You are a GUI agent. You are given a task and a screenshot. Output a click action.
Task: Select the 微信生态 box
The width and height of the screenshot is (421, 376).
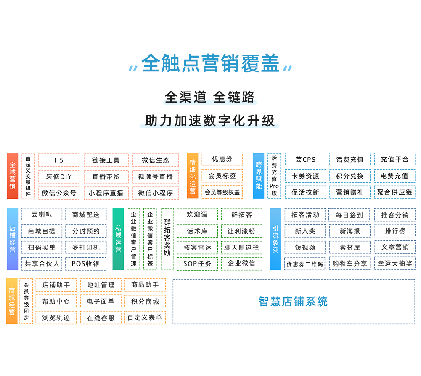[156, 160]
